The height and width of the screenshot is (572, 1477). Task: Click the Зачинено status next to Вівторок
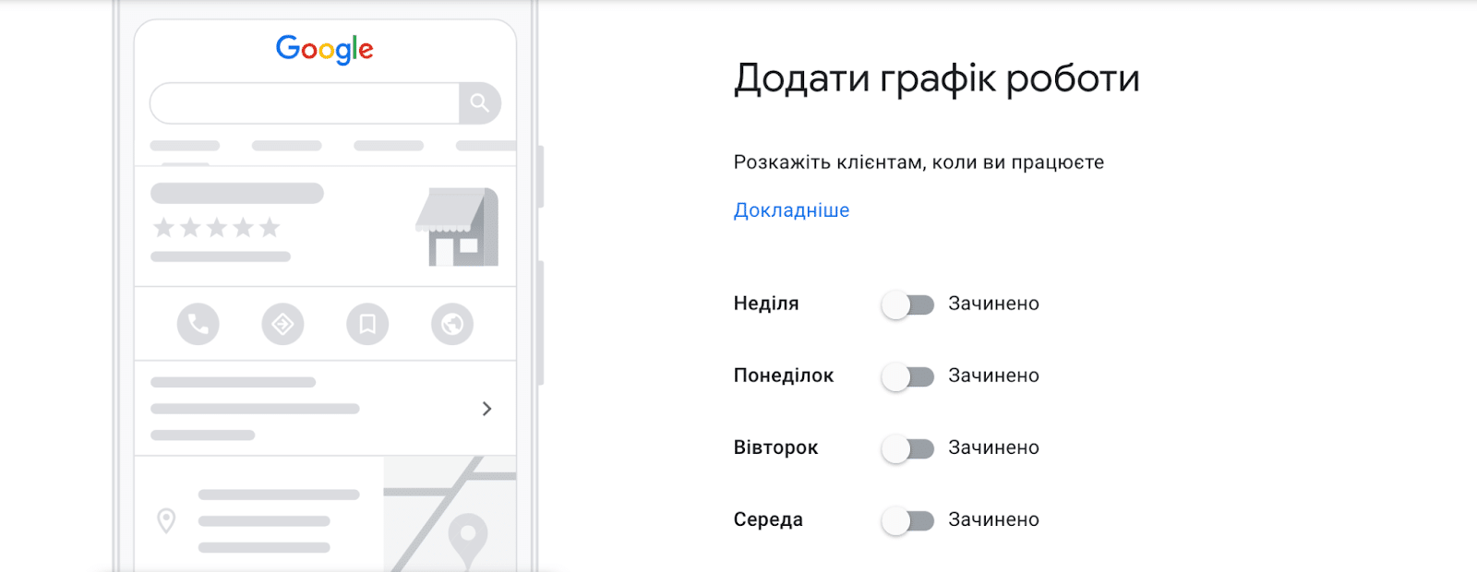point(994,447)
